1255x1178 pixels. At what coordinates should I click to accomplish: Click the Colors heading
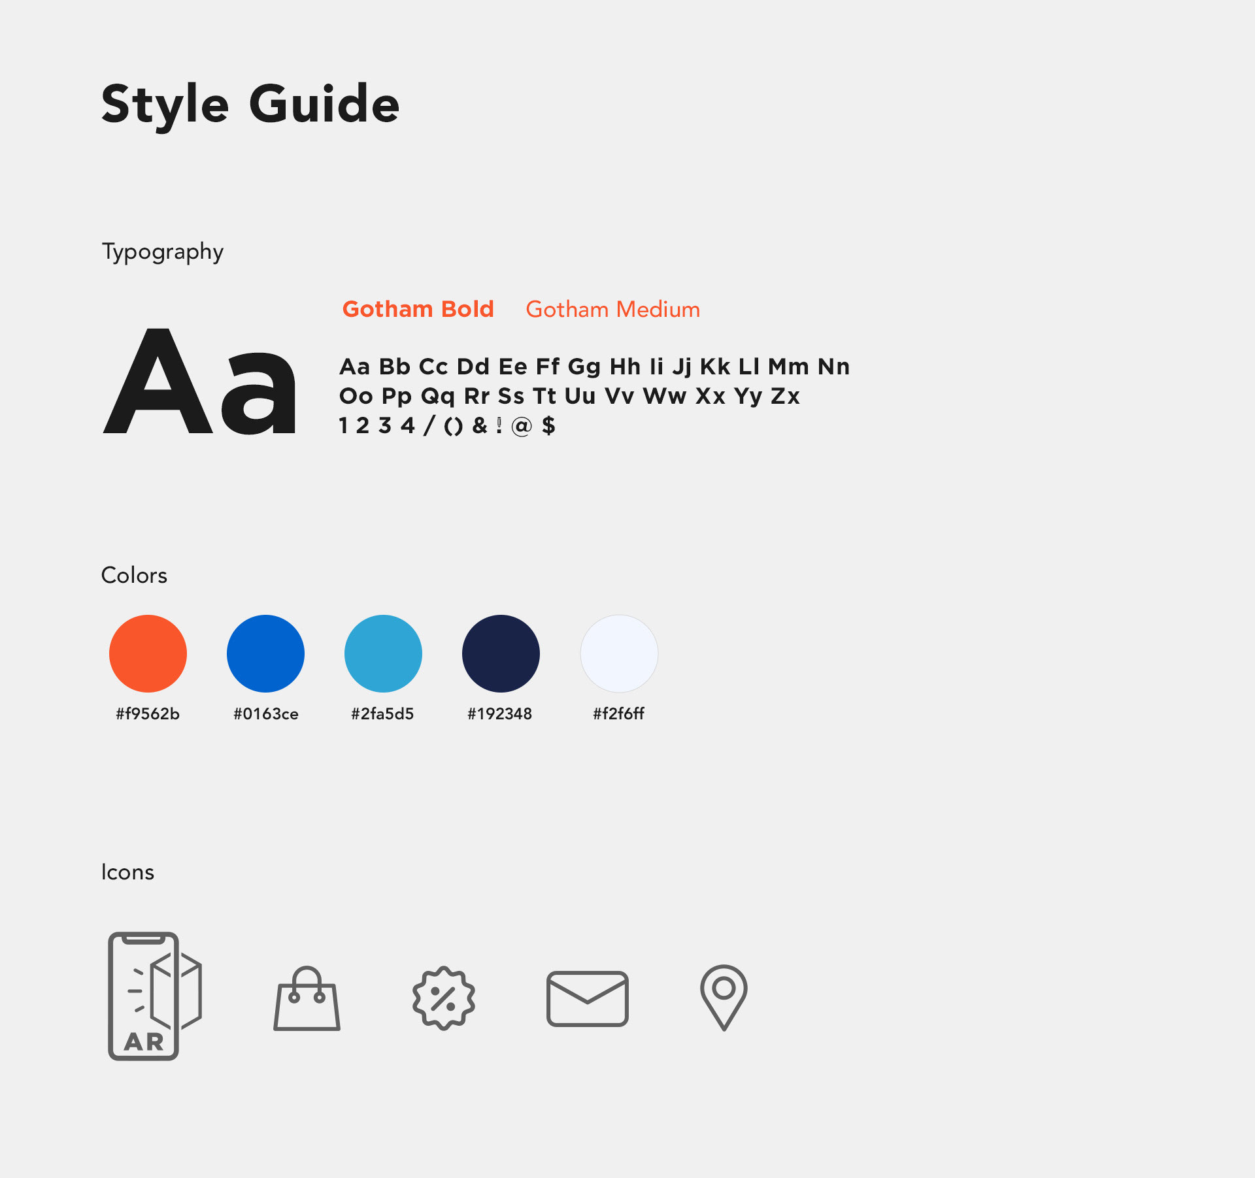click(x=134, y=576)
